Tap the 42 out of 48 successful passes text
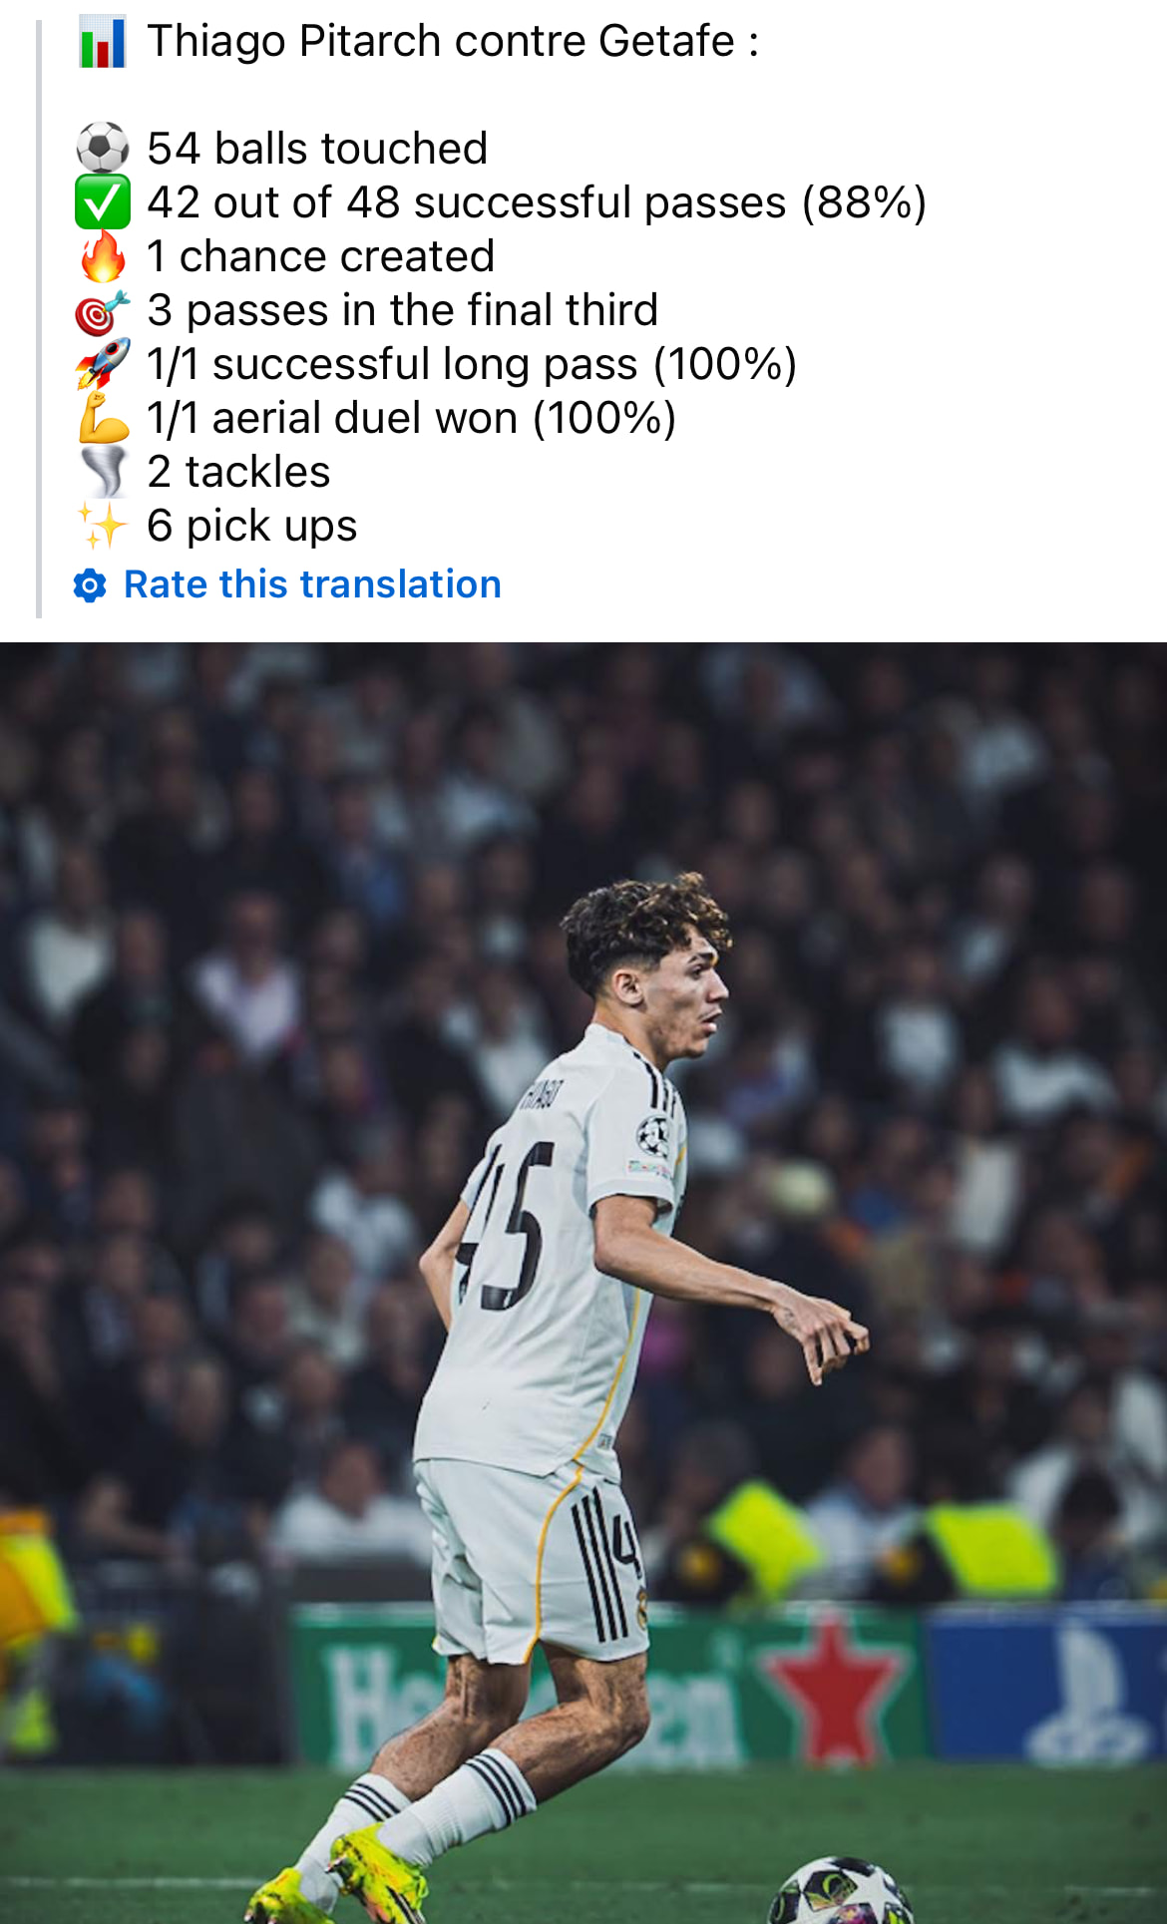Screen dimensions: 1167x1924 (537, 202)
